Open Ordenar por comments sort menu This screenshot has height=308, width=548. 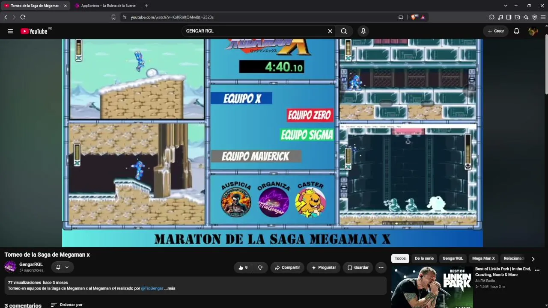[x=66, y=305]
